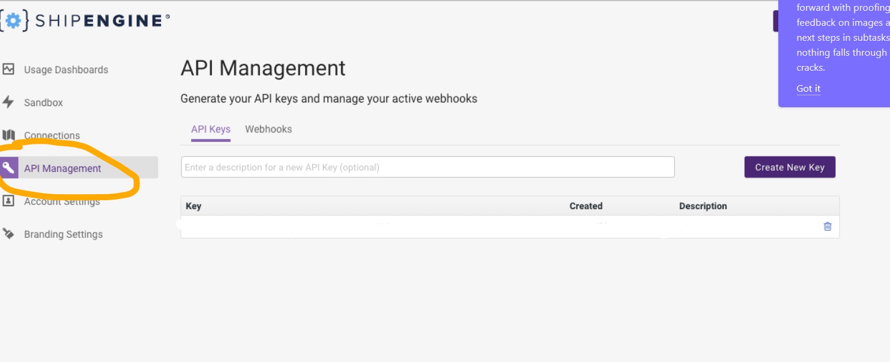Click the Connections map icon
This screenshot has width=890, height=362.
[x=8, y=135]
